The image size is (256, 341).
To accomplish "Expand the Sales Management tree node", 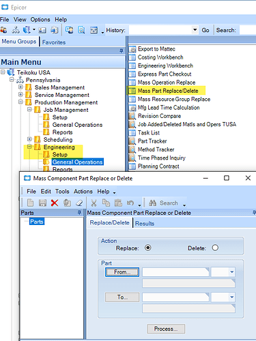I will [20, 87].
